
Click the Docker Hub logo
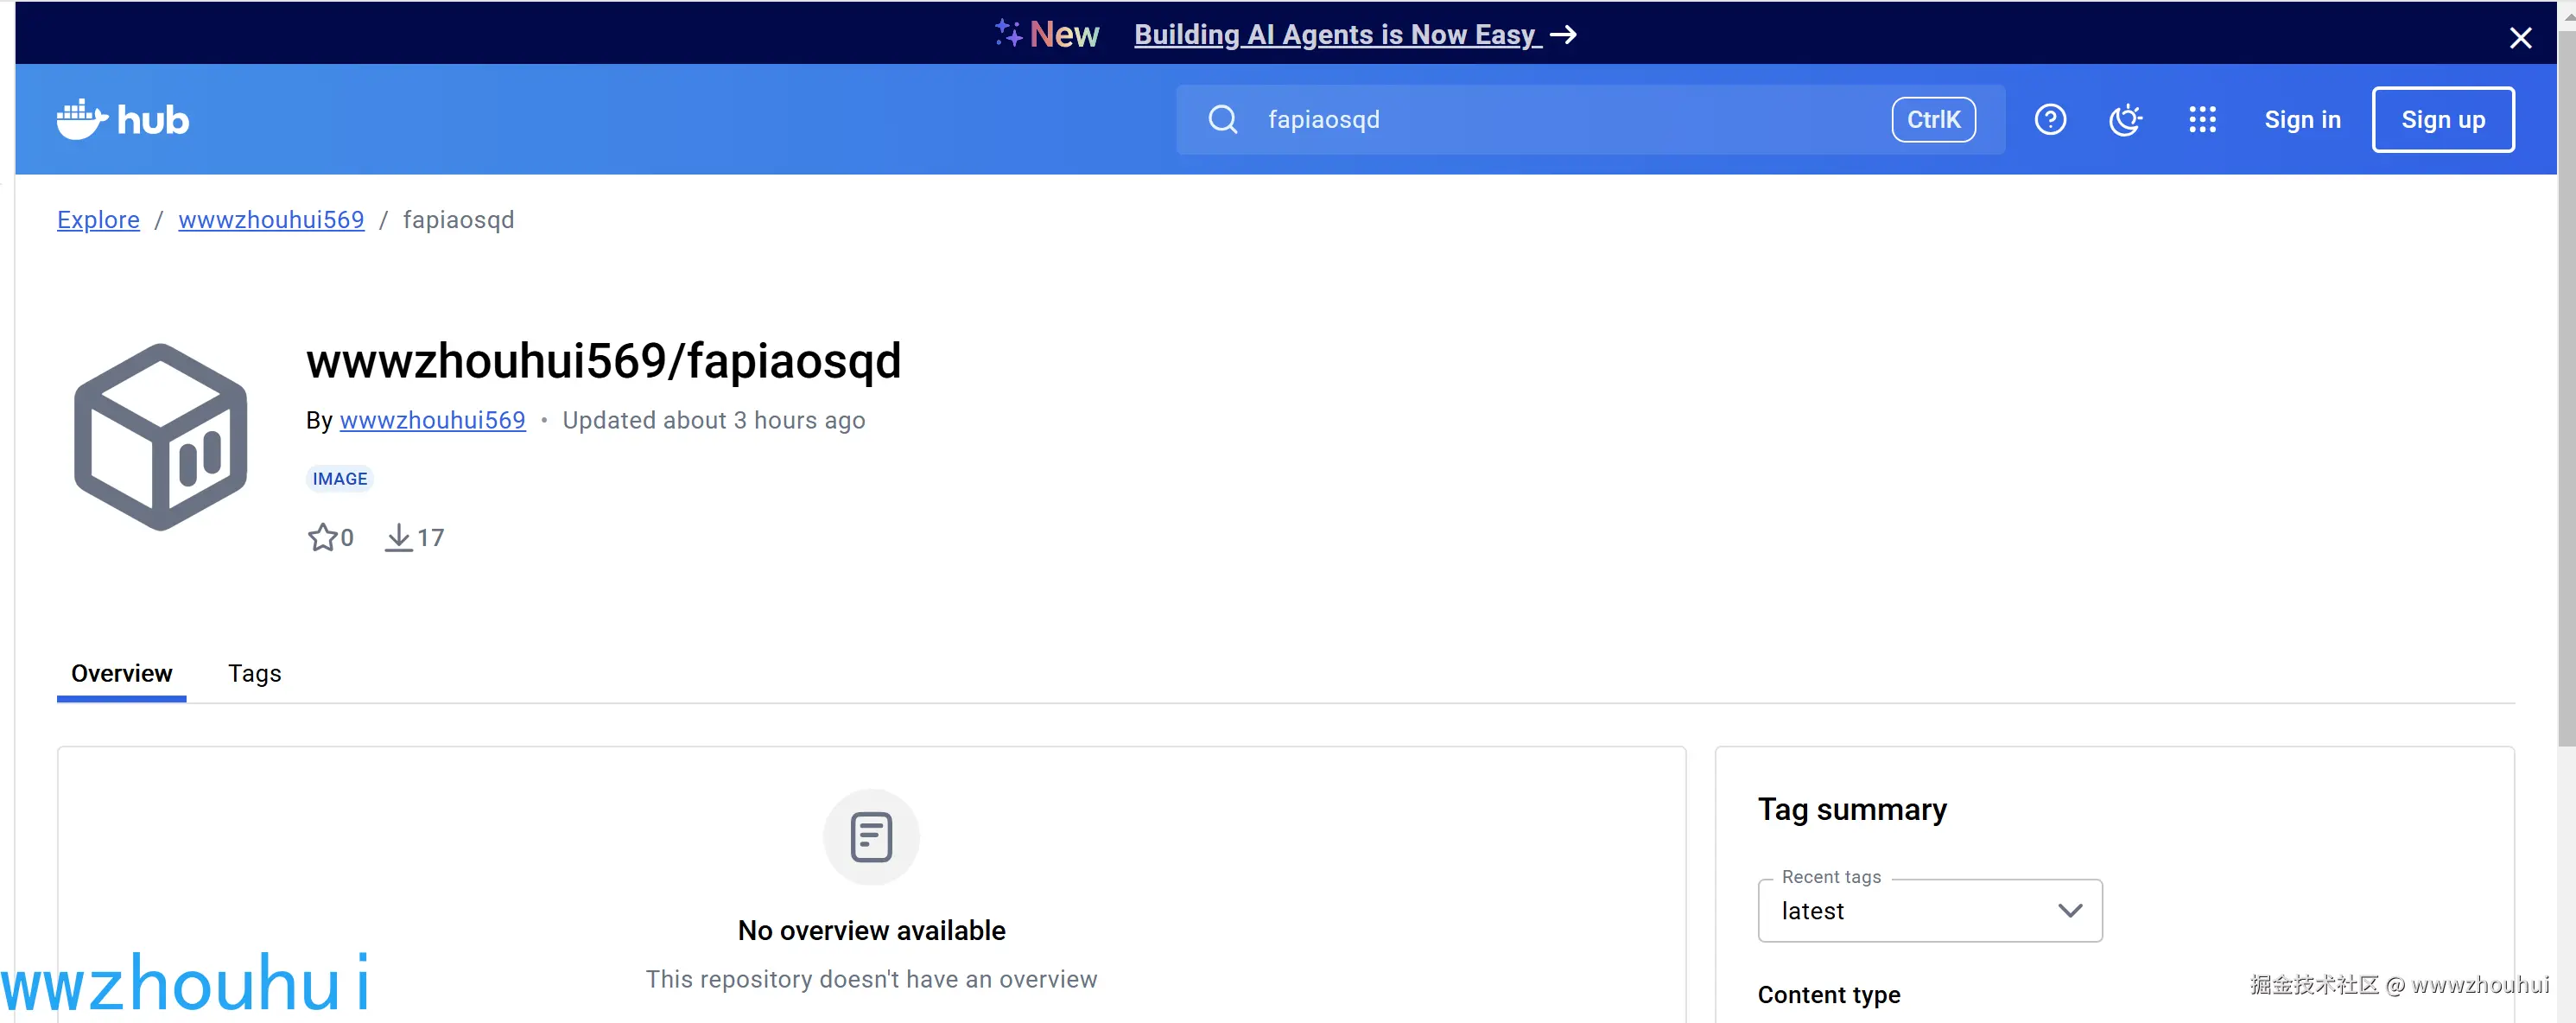(x=122, y=120)
